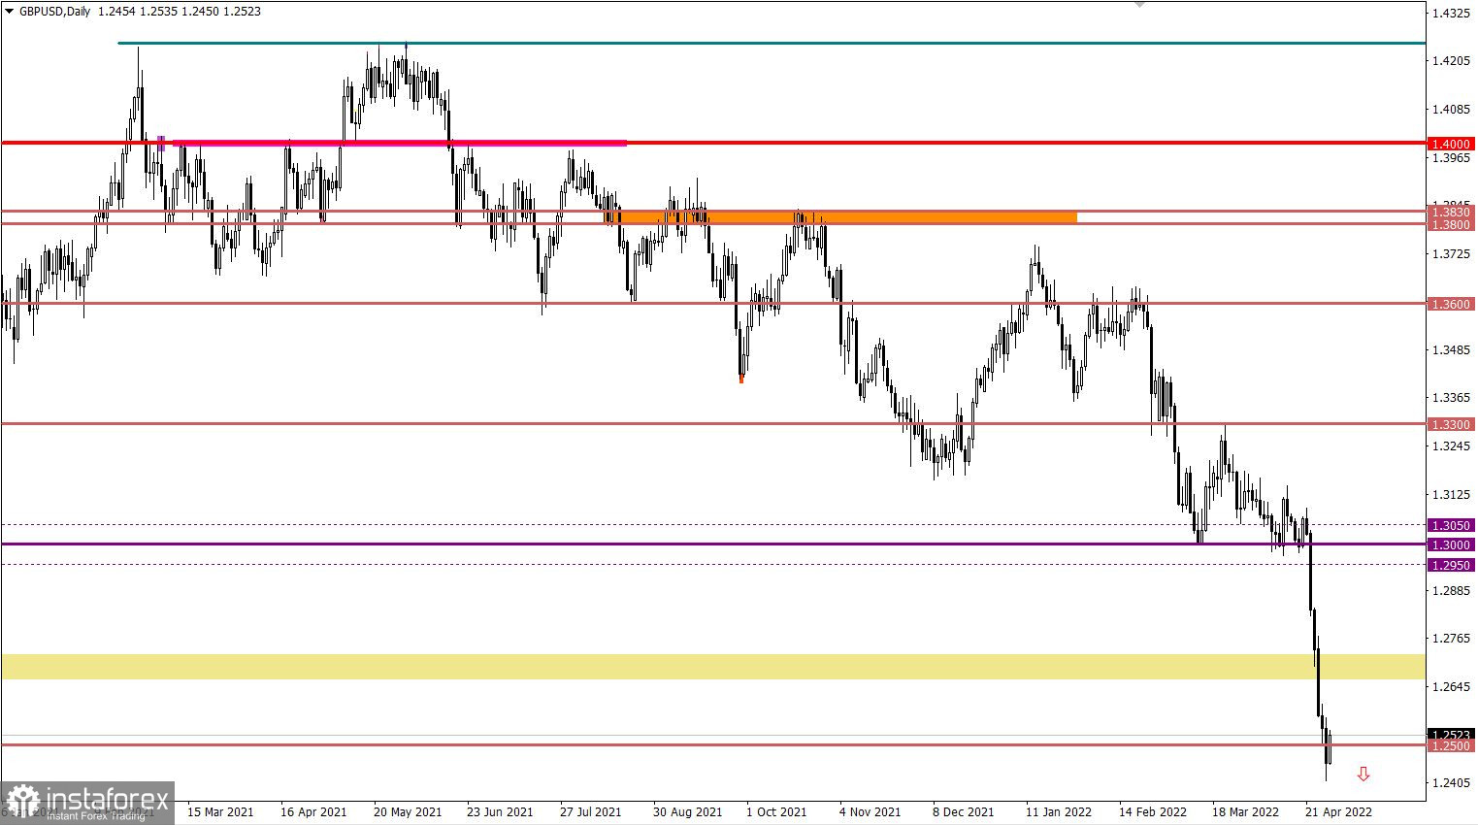Screen dimensions: 1478x825
Task: Click the 16 Apr 2021 date label
Action: [313, 811]
